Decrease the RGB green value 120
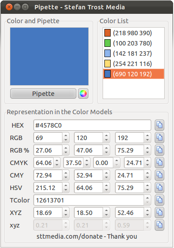 (x=107, y=140)
